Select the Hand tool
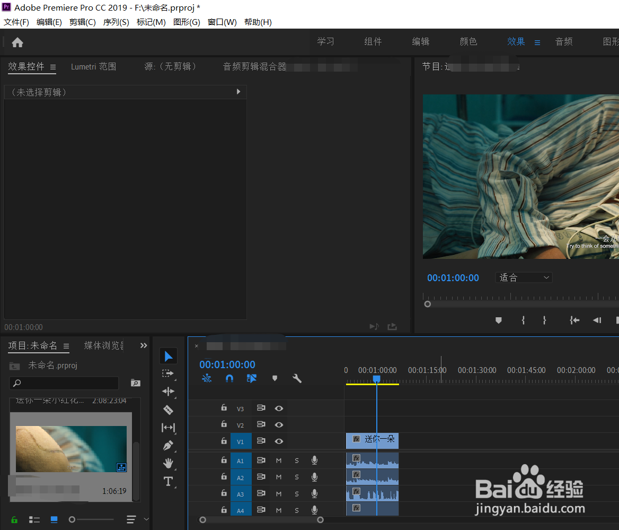Viewport: 619px width, 530px height. pos(168,463)
